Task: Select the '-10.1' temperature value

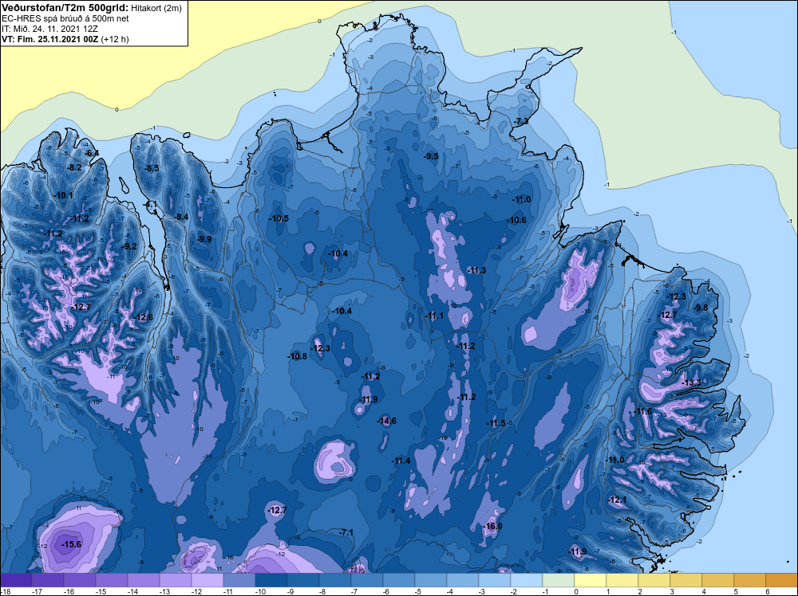Action: tap(63, 195)
